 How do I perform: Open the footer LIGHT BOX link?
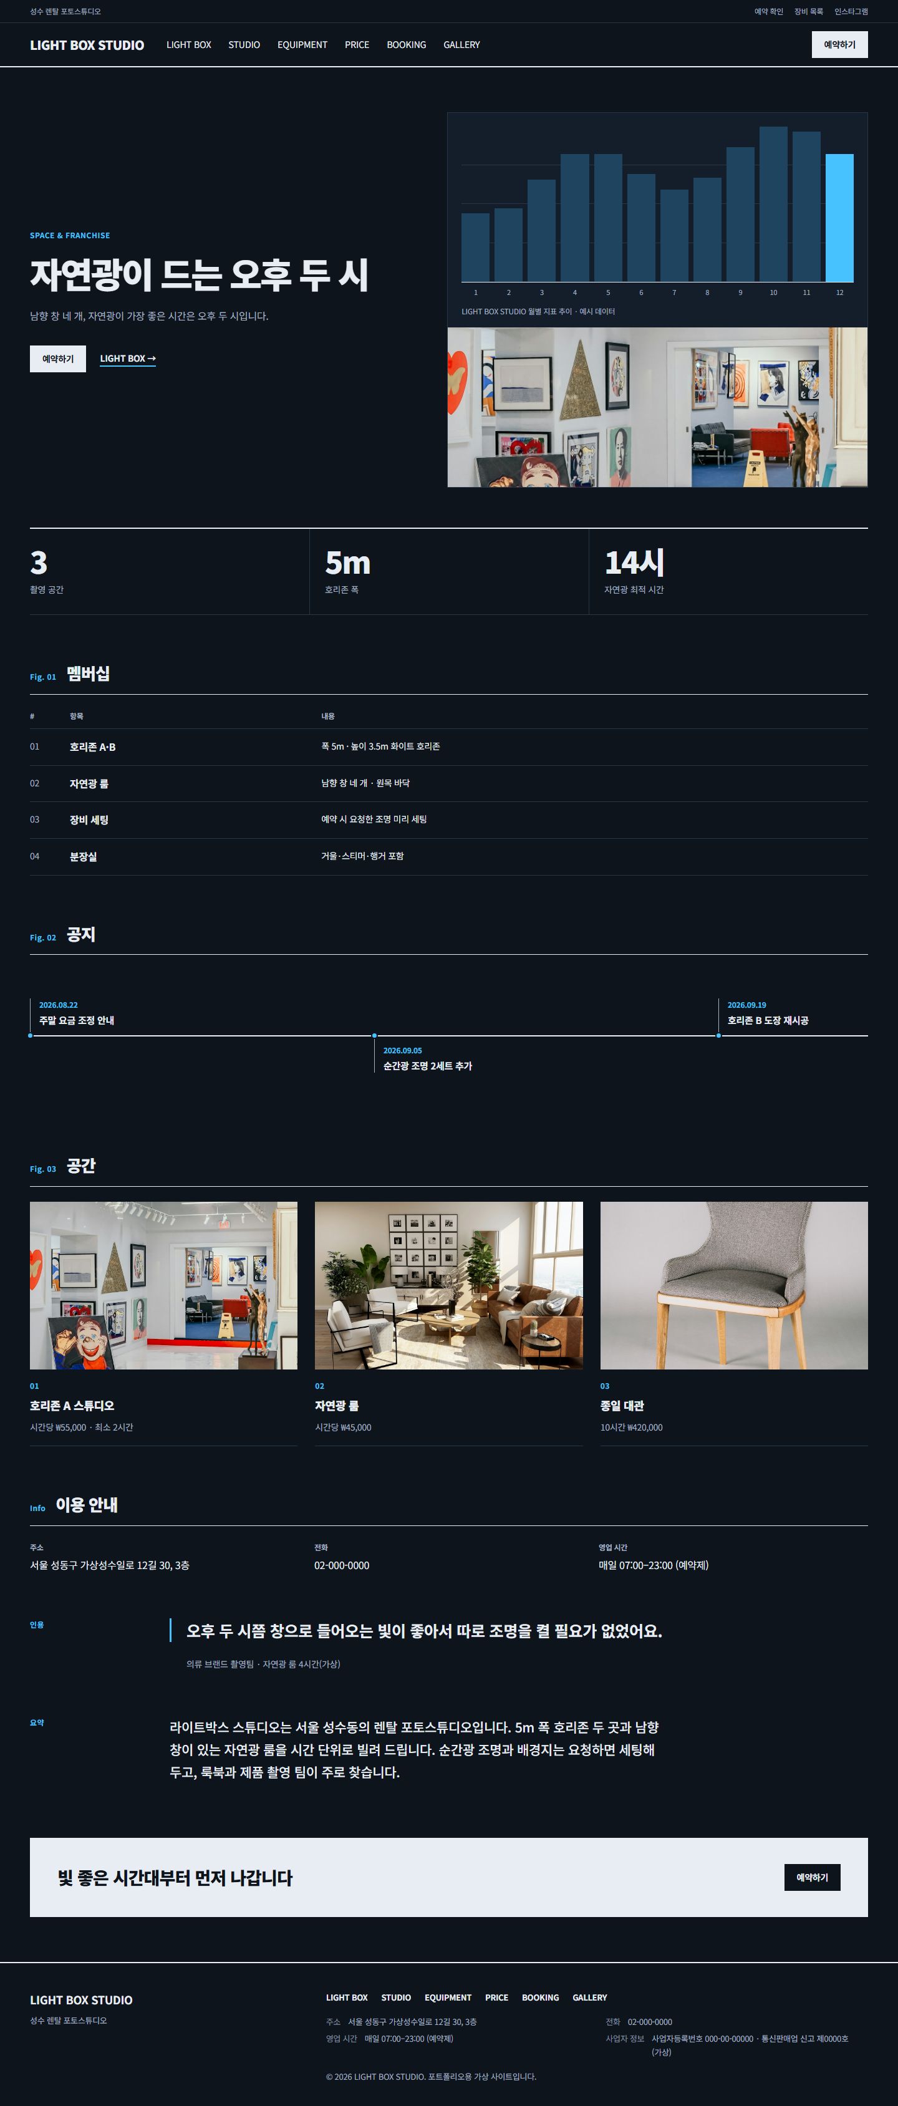click(347, 1997)
